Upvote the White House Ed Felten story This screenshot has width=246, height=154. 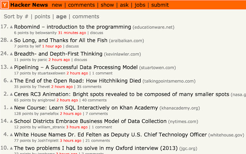click(11, 135)
